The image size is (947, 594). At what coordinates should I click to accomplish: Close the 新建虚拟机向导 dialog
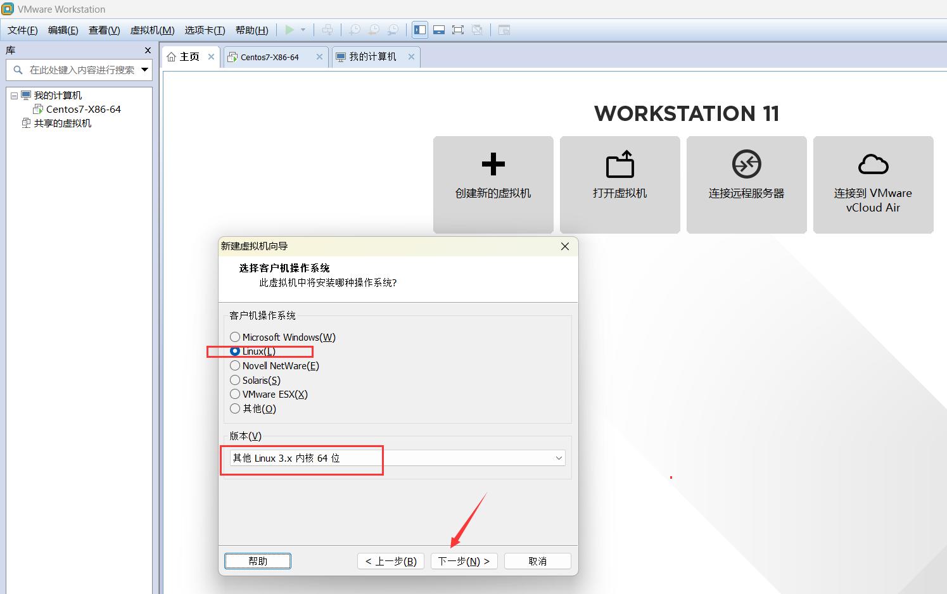point(565,246)
